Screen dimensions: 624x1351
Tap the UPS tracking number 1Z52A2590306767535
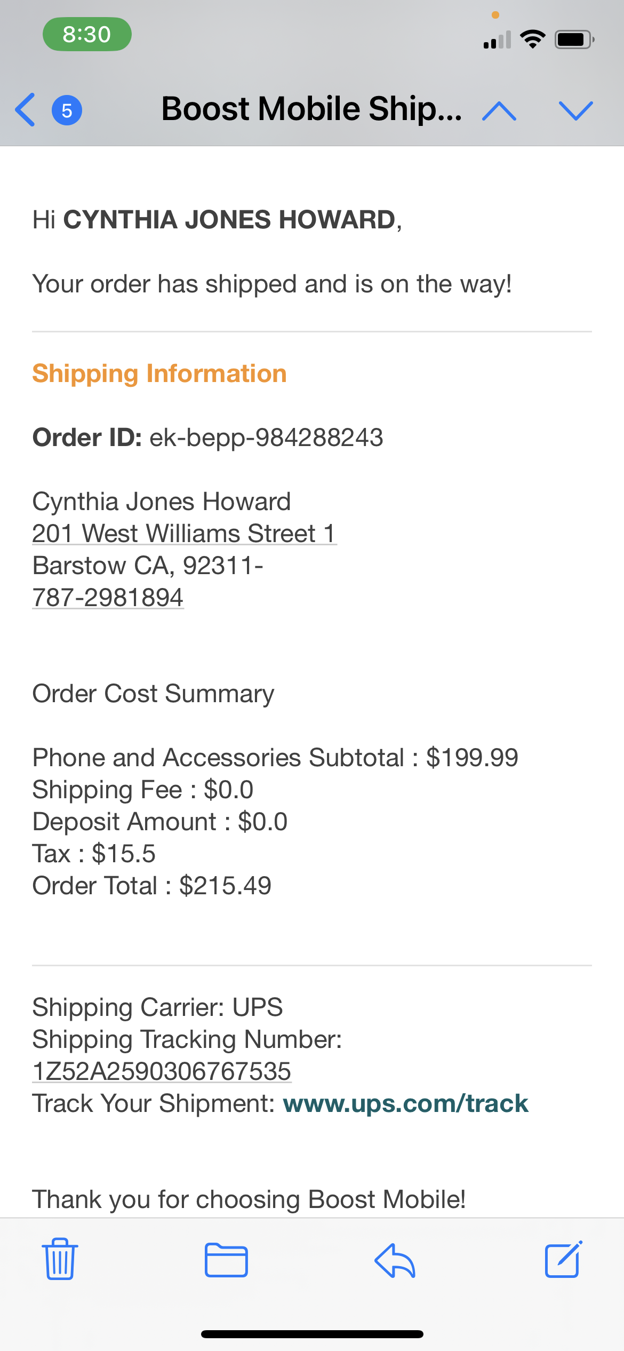tap(162, 1071)
